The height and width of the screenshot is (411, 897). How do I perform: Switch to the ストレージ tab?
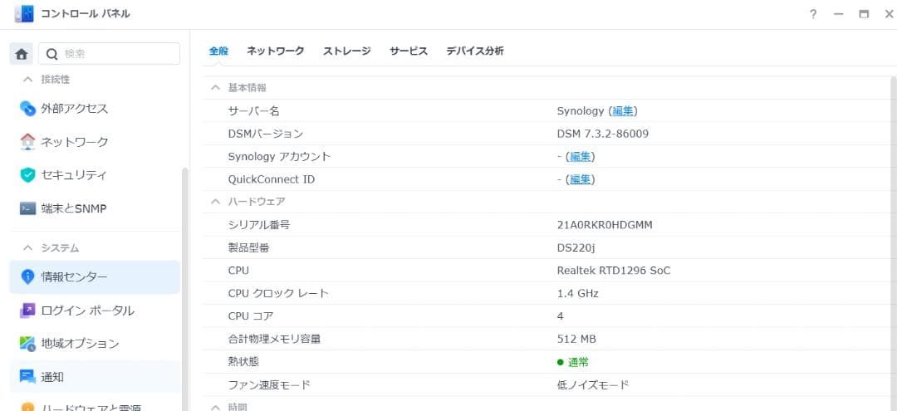click(346, 51)
